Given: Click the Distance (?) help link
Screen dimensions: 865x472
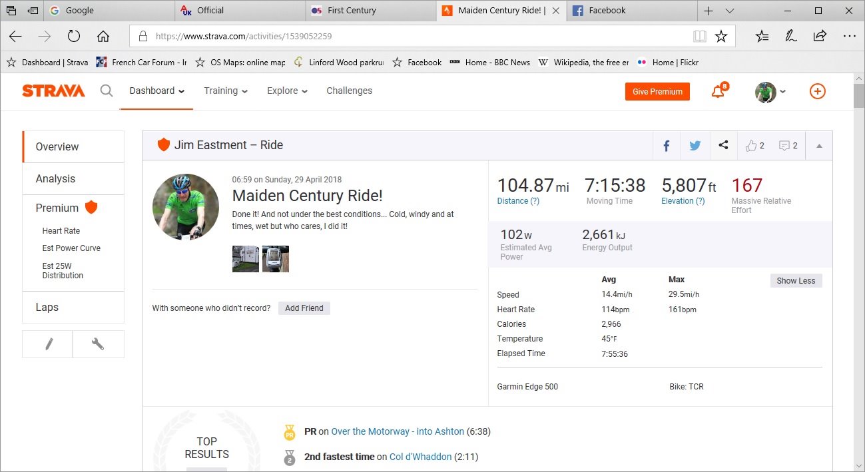Looking at the screenshot, I should [518, 201].
